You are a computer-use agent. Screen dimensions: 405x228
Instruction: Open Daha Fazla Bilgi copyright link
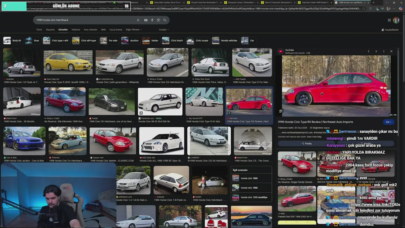click(x=314, y=137)
